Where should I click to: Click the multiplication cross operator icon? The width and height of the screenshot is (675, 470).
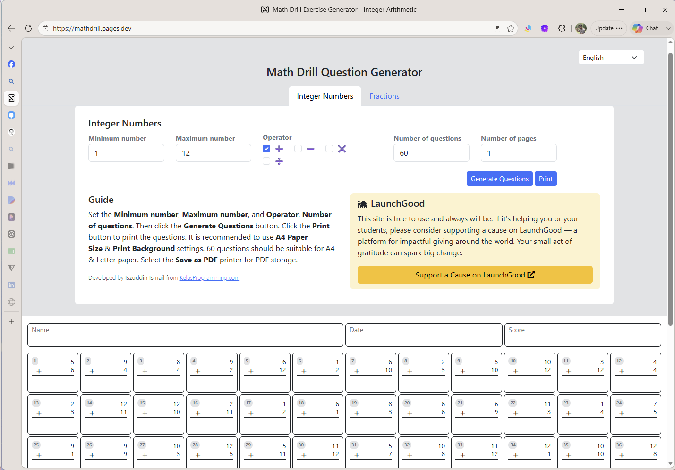coord(342,149)
